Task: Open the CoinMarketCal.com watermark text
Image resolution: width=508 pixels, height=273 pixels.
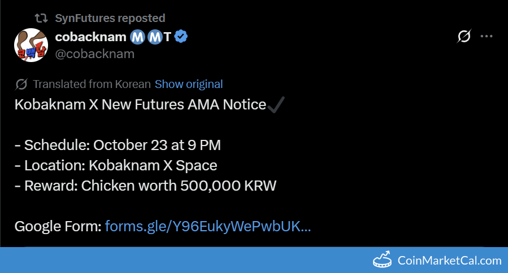Action: 449,261
